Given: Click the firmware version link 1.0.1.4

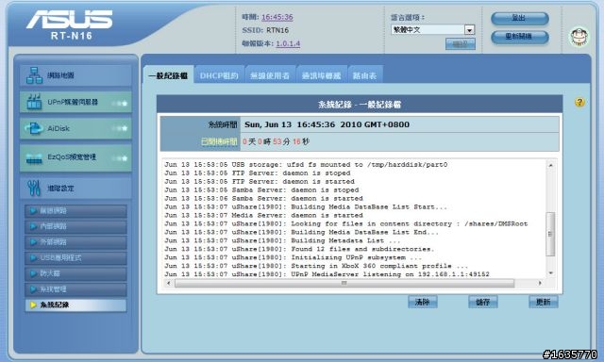Looking at the screenshot, I should [x=288, y=43].
